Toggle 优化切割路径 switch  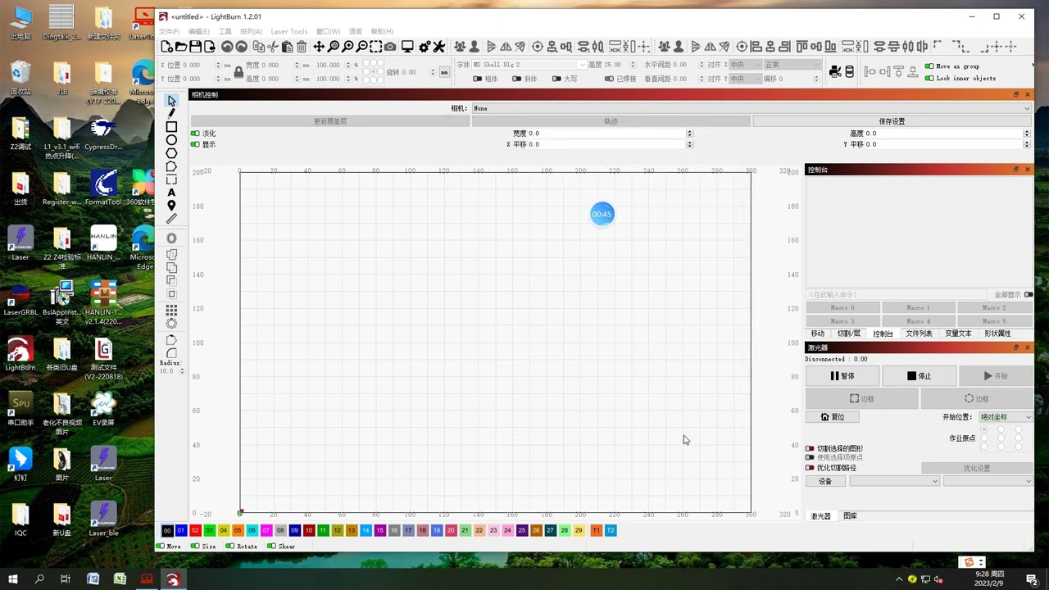[810, 468]
